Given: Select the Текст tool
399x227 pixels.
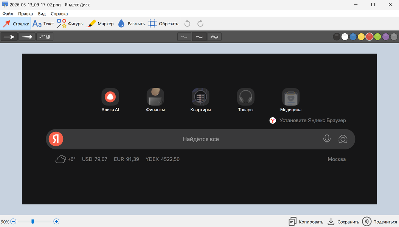Looking at the screenshot, I should pos(43,24).
